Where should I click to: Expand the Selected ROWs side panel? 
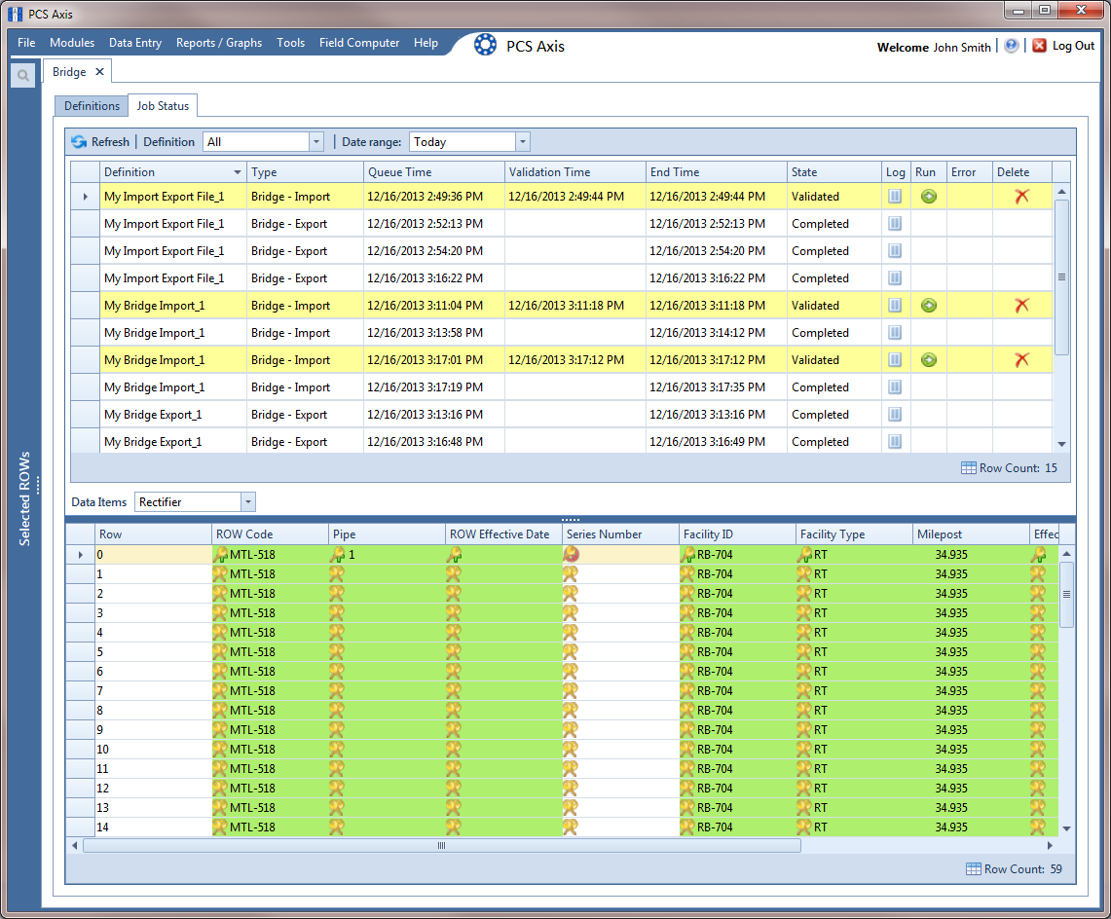(x=24, y=498)
